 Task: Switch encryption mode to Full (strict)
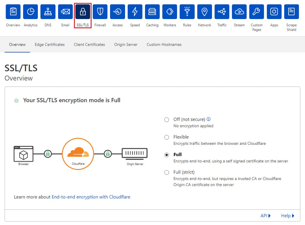click(166, 172)
